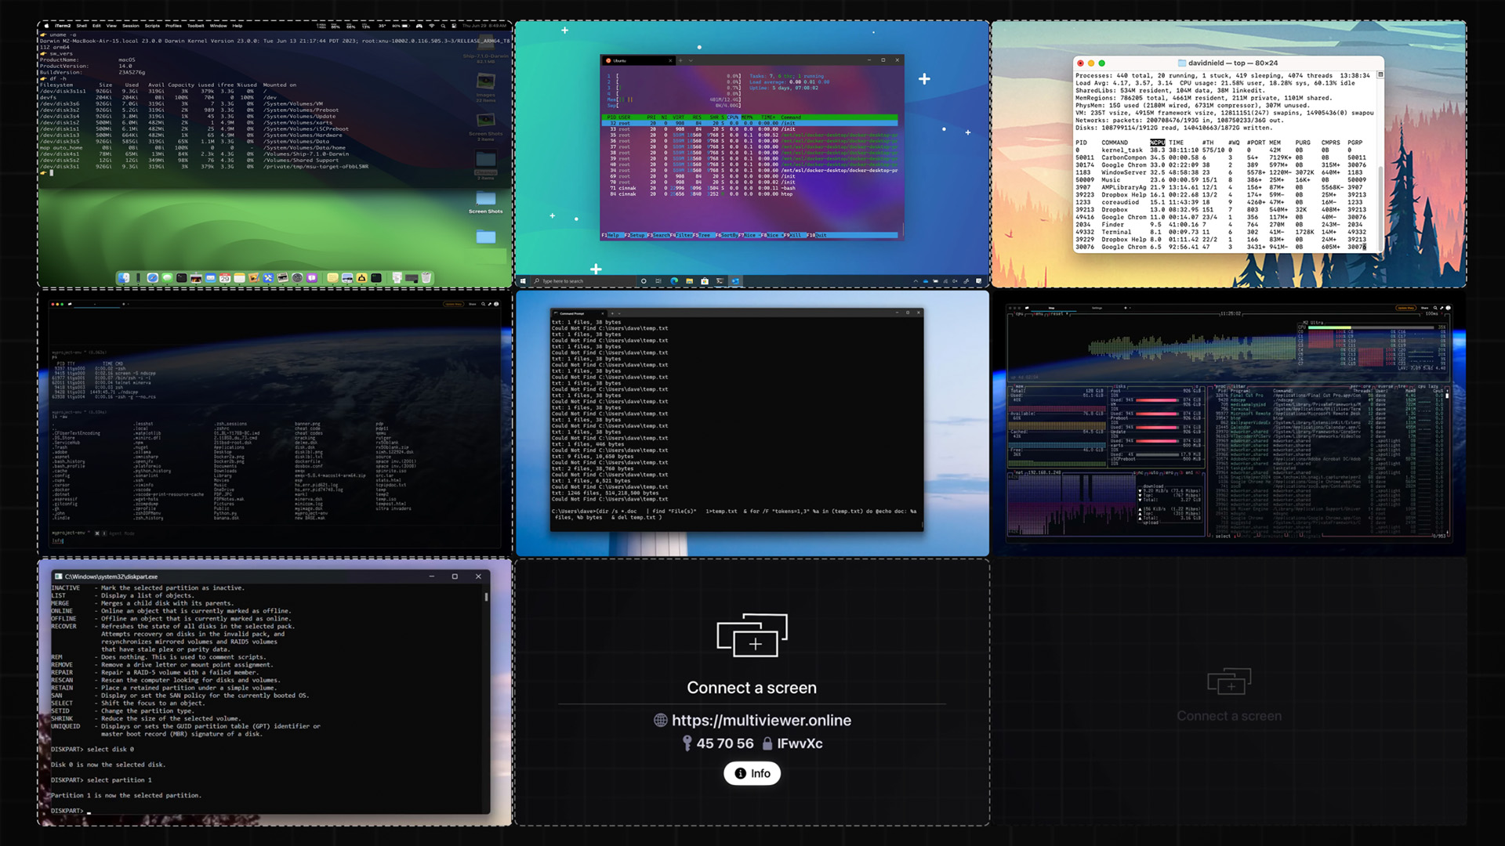Open Messages from the macOS dock

pos(167,277)
